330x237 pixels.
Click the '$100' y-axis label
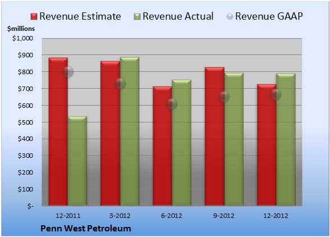25,189
